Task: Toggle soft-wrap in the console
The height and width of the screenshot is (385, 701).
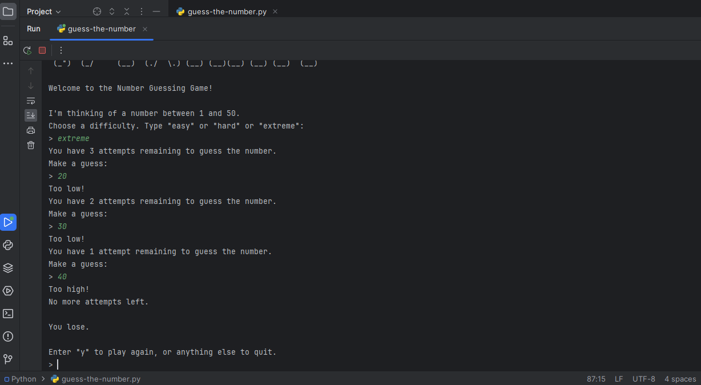Action: (x=31, y=101)
